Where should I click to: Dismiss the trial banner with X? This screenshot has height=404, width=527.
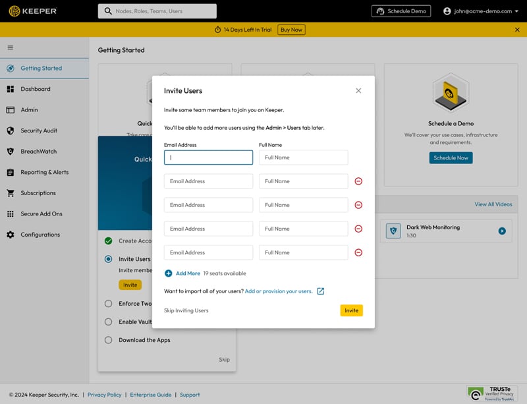click(517, 30)
